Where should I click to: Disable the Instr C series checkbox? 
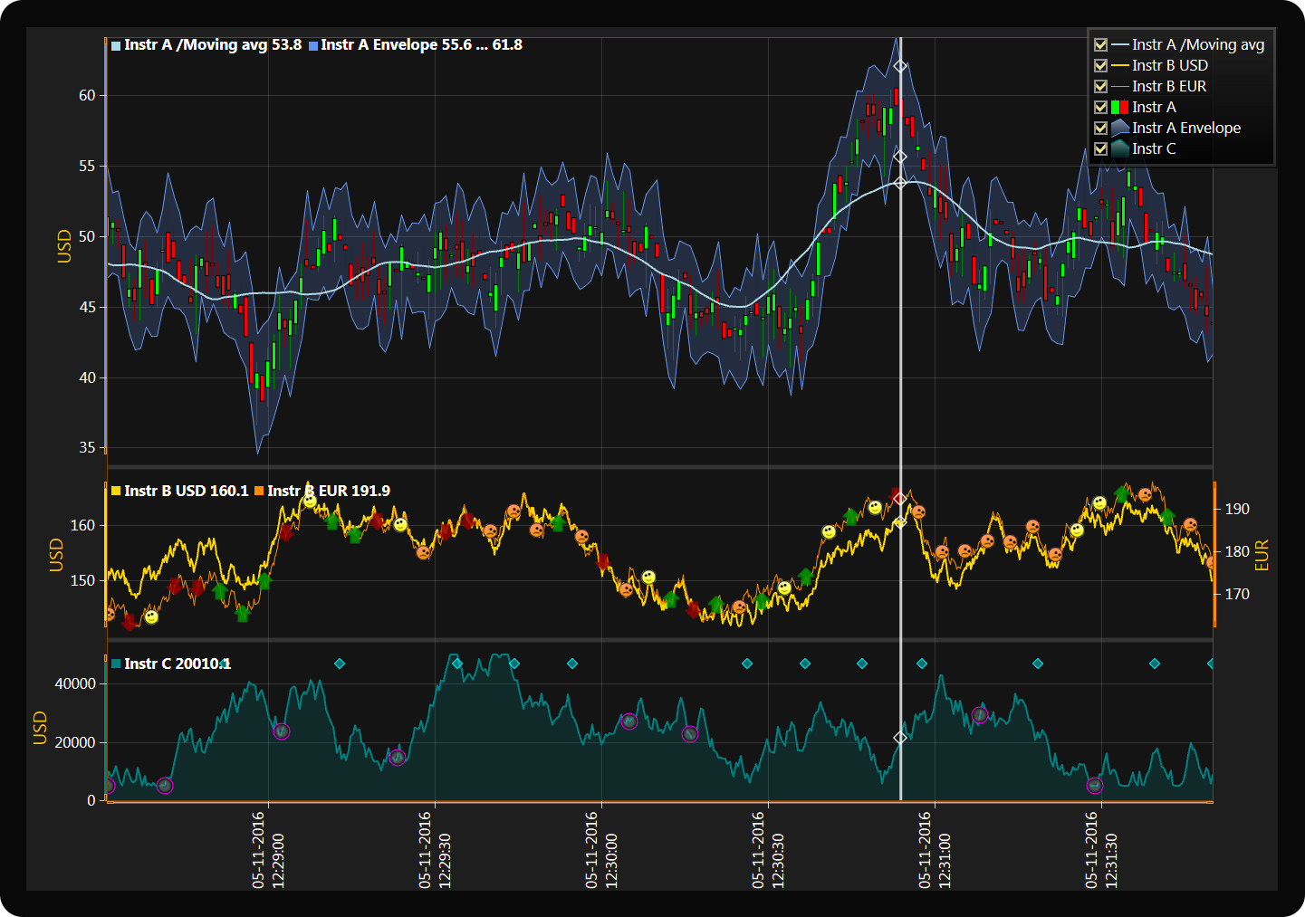pyautogui.click(x=1100, y=148)
